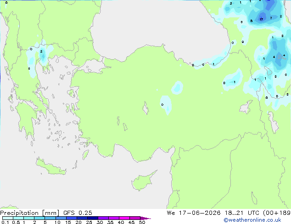Click the 40–45 mm magenta legend swatch
The width and height of the screenshot is (291, 224).
click(x=124, y=218)
